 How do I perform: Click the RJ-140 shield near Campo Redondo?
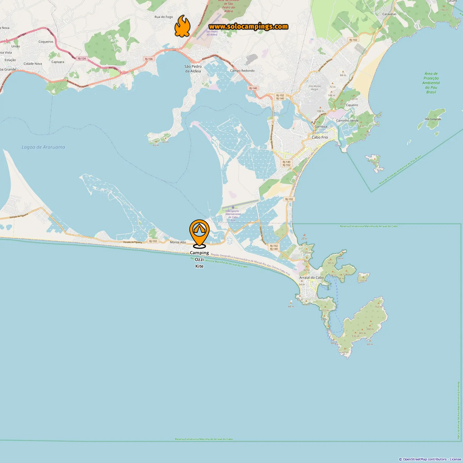point(253,88)
